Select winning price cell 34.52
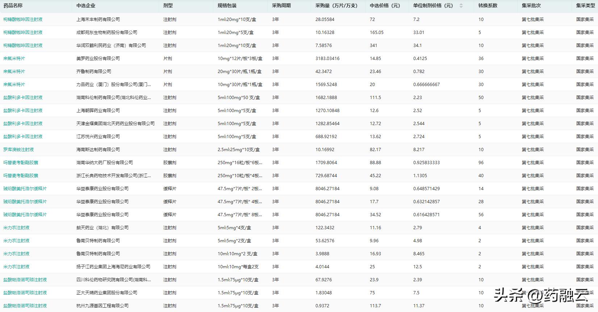 [x=376, y=215]
